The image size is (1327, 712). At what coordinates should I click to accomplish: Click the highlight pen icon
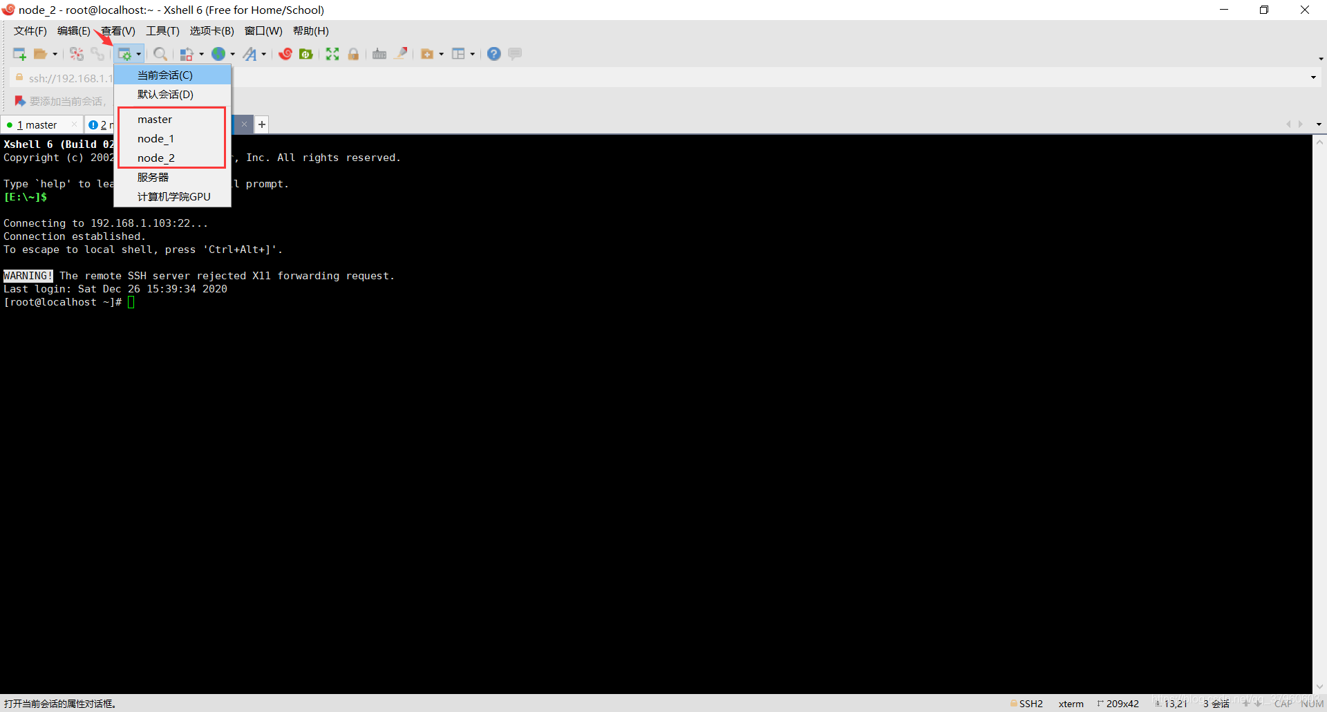[x=401, y=54]
